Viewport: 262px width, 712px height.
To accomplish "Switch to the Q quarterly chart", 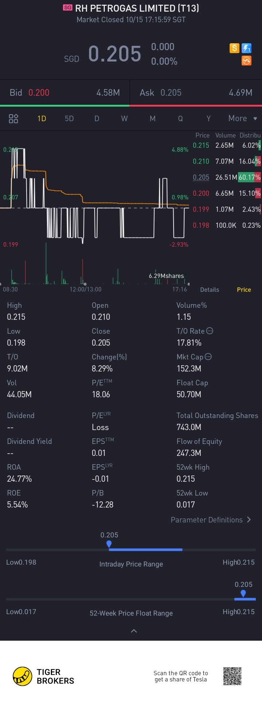I will click(x=180, y=119).
